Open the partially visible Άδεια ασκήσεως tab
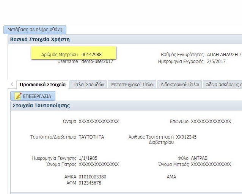 tap(223, 85)
